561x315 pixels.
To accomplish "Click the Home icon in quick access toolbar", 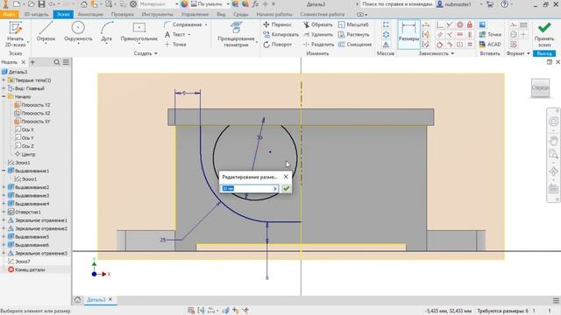I will pos(84,4).
